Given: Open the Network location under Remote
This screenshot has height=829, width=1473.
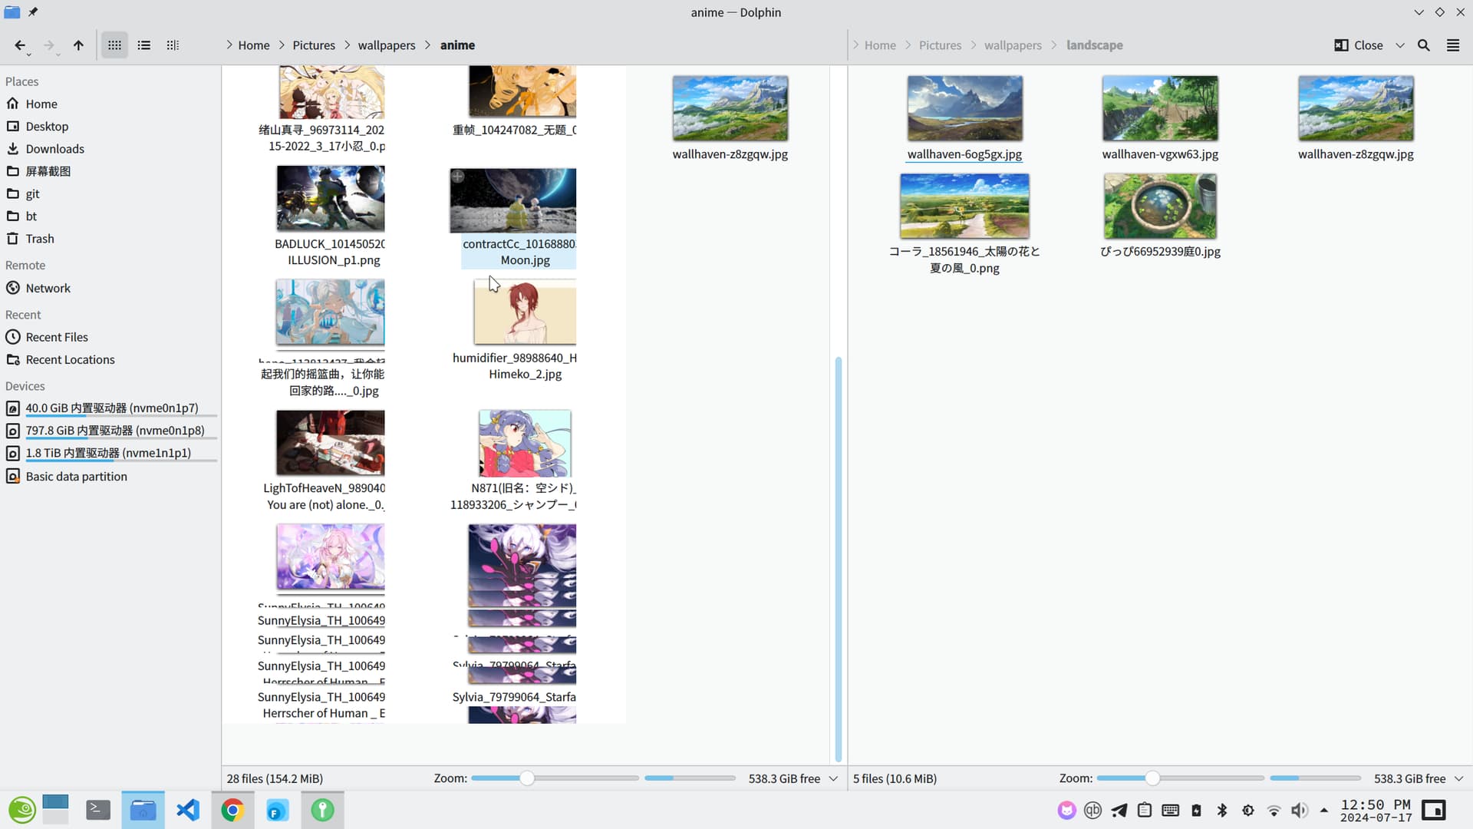Looking at the screenshot, I should coord(48,288).
